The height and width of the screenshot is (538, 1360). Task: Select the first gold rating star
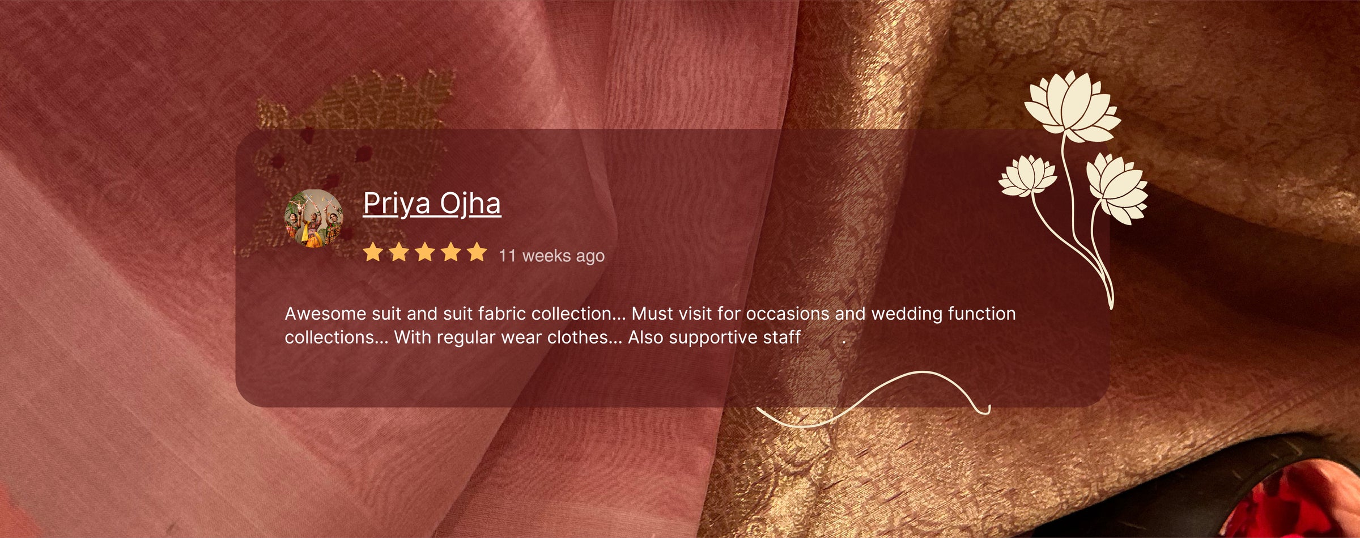pos(373,252)
